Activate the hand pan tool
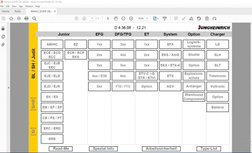 116,18
